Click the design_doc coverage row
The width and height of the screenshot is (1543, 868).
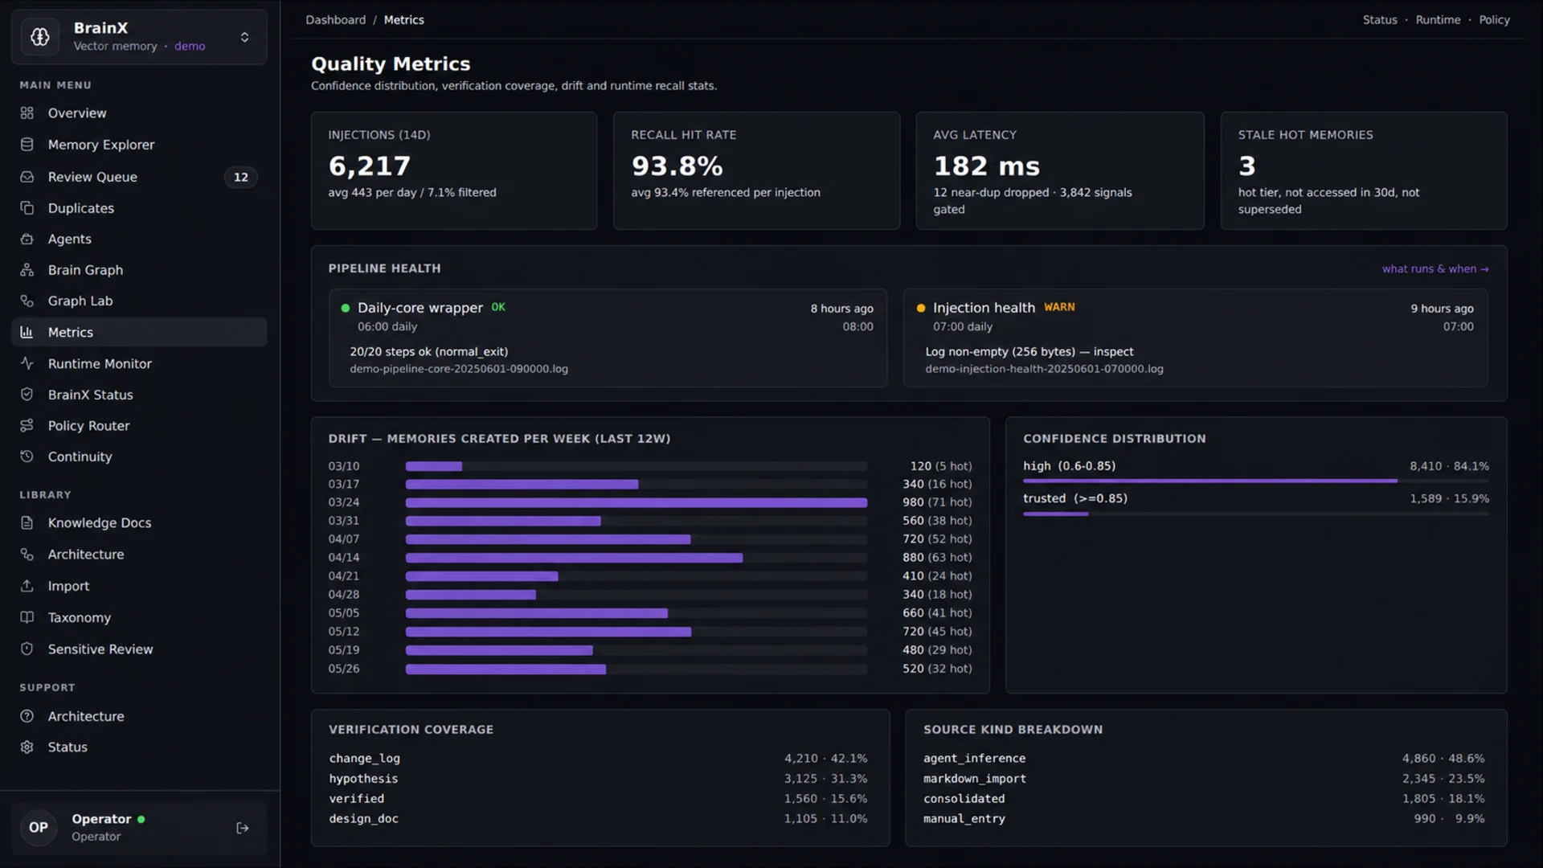pyautogui.click(x=598, y=819)
